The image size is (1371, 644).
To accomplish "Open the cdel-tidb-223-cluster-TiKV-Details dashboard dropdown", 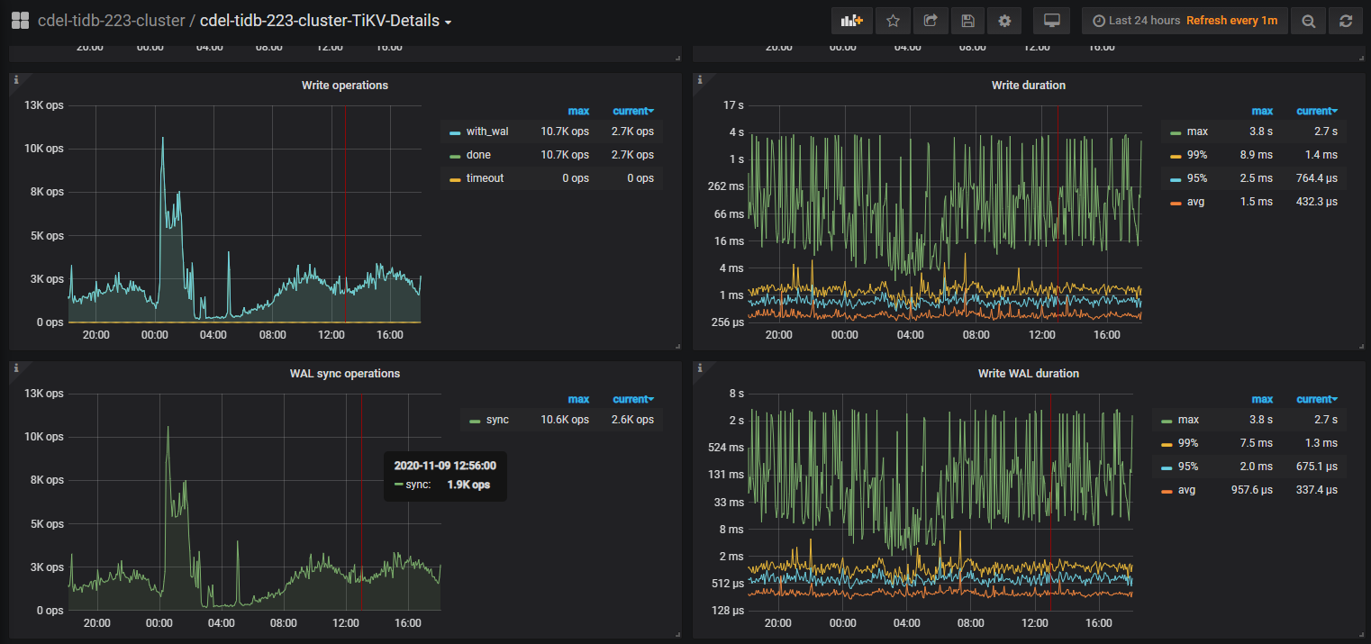I will tap(325, 21).
